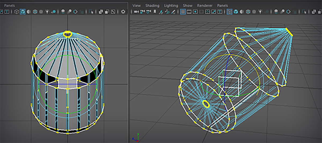Enable Textured display in right panel
Screen dimensions: 322x143
click(x=254, y=12)
